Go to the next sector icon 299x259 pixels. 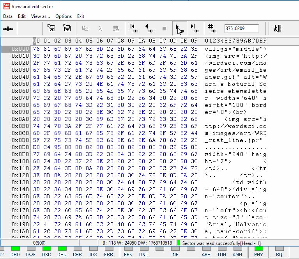pyautogui.click(x=180, y=28)
